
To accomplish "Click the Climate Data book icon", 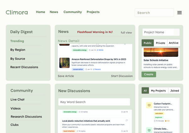I will tap(149, 130).
